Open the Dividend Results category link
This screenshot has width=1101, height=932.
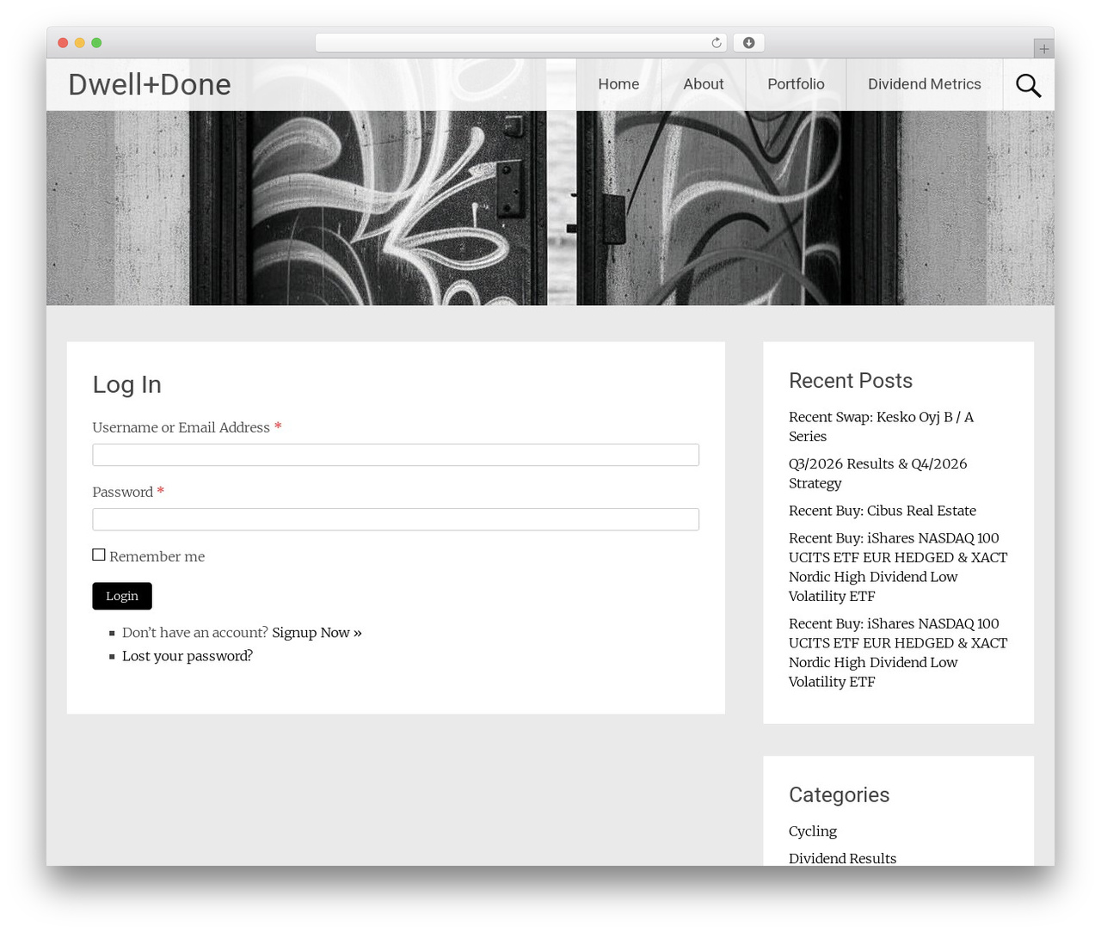pyautogui.click(x=842, y=858)
